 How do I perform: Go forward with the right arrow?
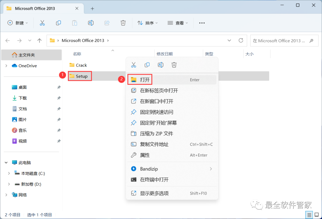pos(19,40)
